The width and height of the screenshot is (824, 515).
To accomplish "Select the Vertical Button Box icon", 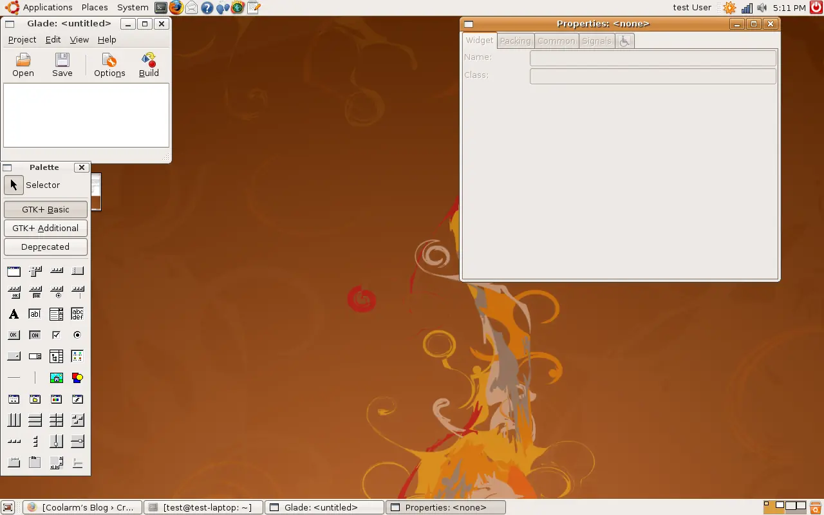I will [35, 442].
